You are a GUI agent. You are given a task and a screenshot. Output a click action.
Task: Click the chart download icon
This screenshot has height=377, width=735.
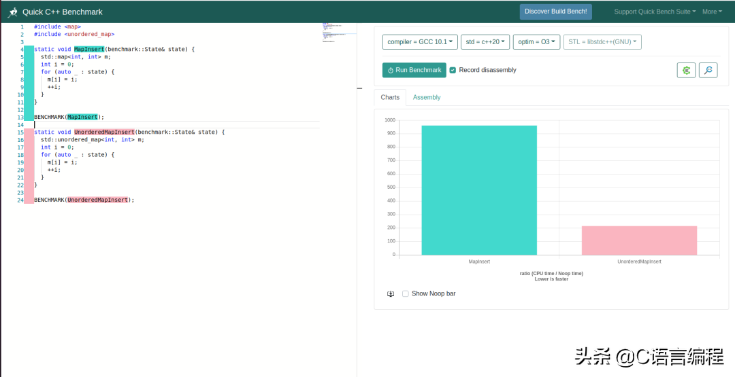coord(391,293)
